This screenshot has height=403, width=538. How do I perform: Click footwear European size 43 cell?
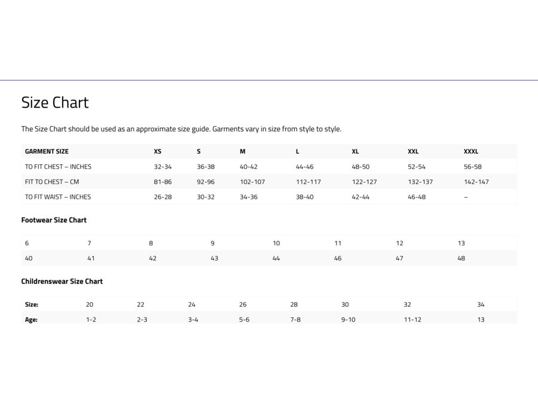click(x=215, y=259)
